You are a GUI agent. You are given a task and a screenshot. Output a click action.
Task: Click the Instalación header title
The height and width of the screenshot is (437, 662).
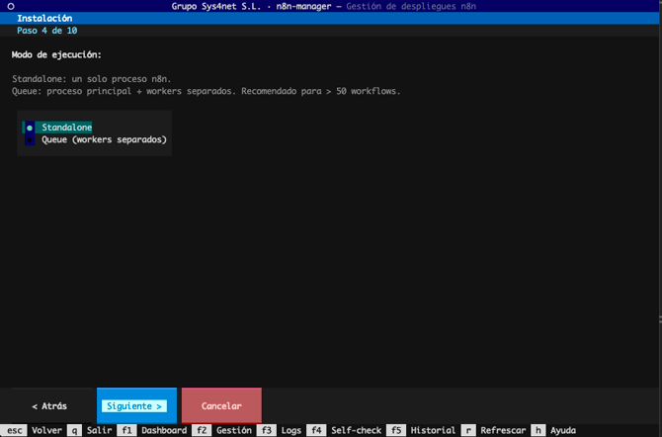44,19
